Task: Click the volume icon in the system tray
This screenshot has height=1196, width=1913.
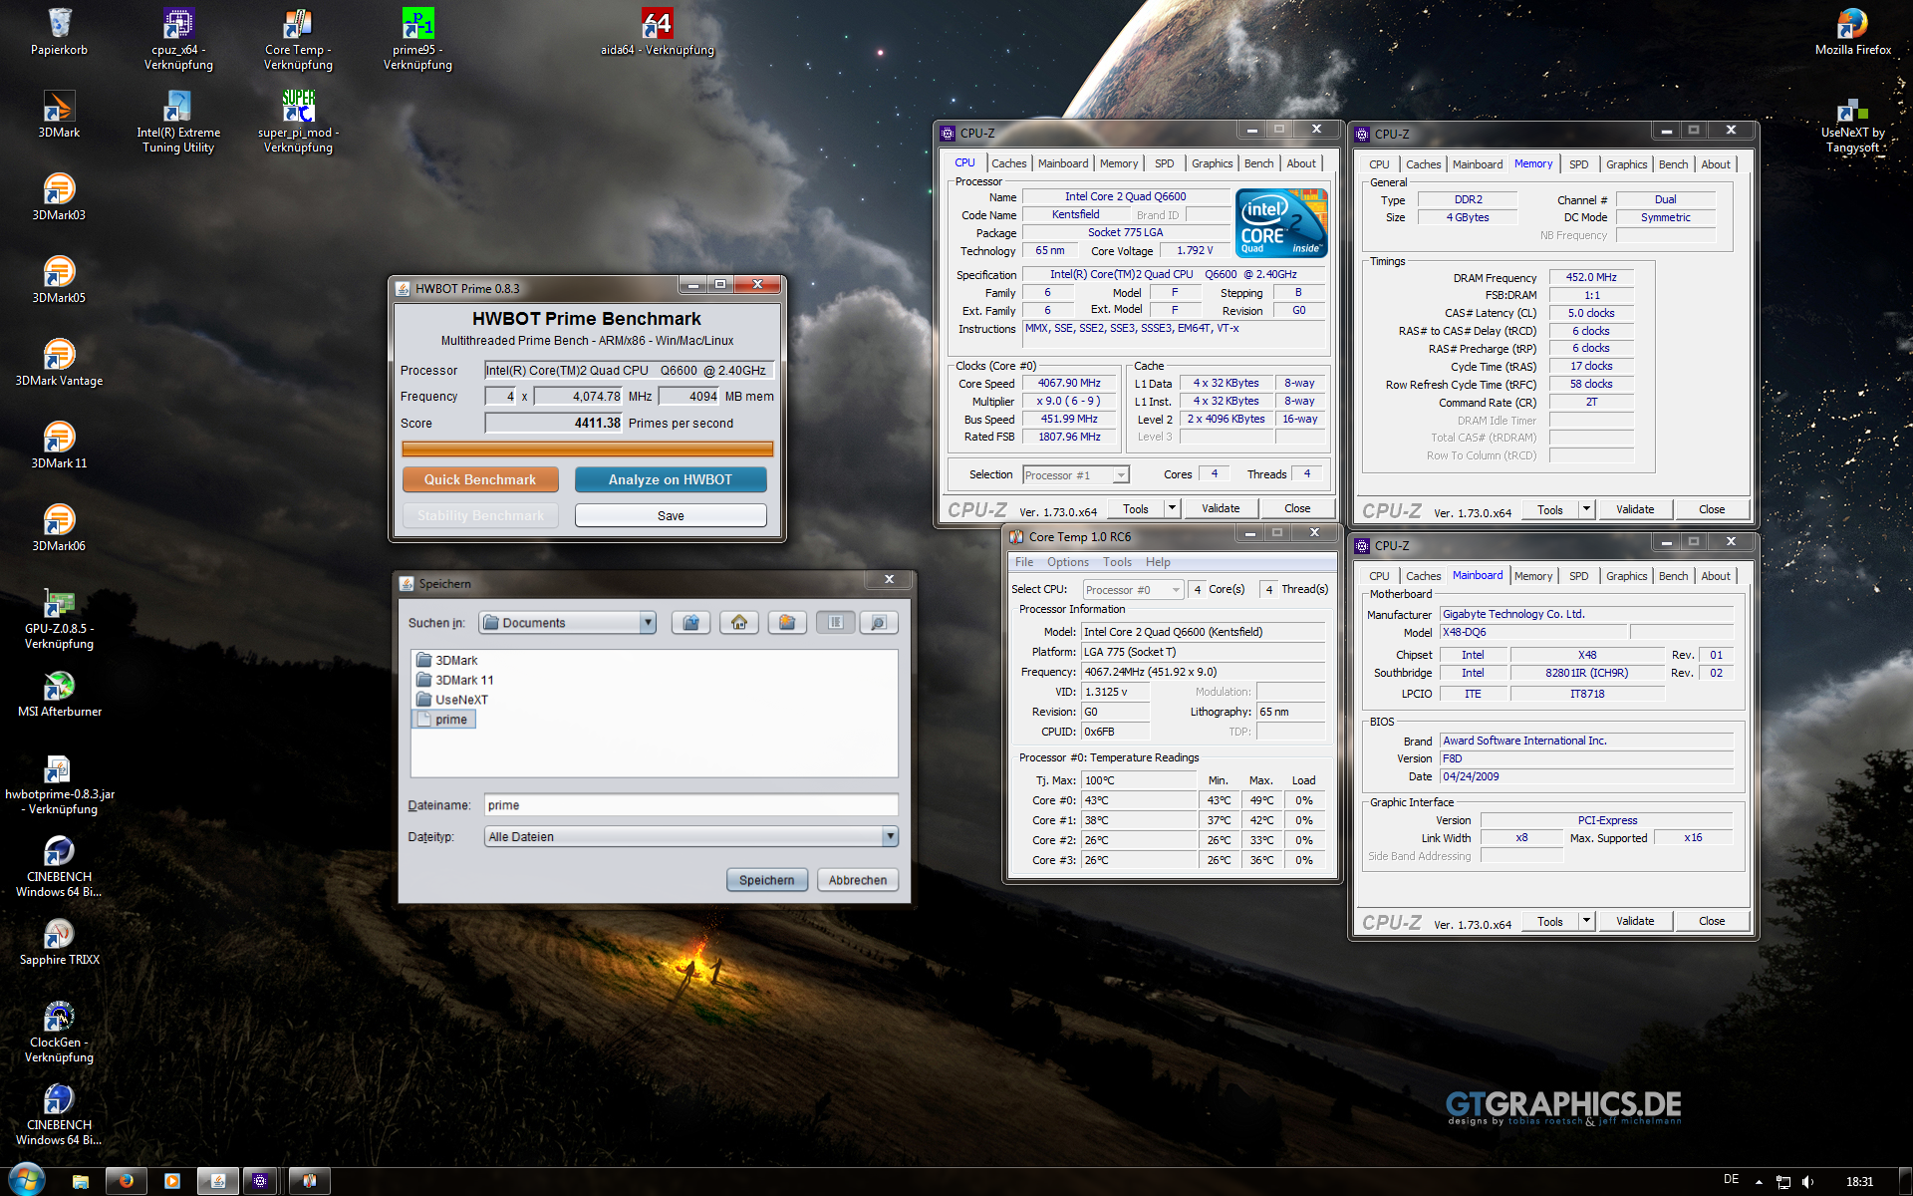Action: point(1808,1182)
